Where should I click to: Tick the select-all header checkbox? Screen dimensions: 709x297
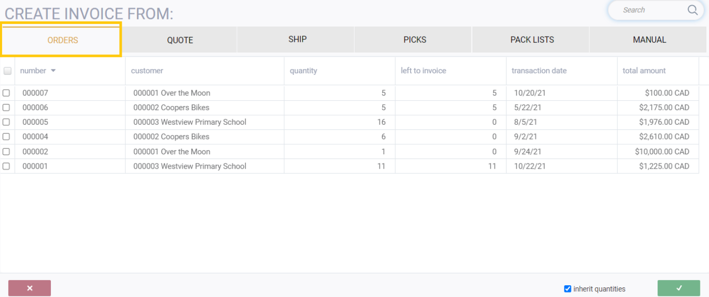coord(8,71)
